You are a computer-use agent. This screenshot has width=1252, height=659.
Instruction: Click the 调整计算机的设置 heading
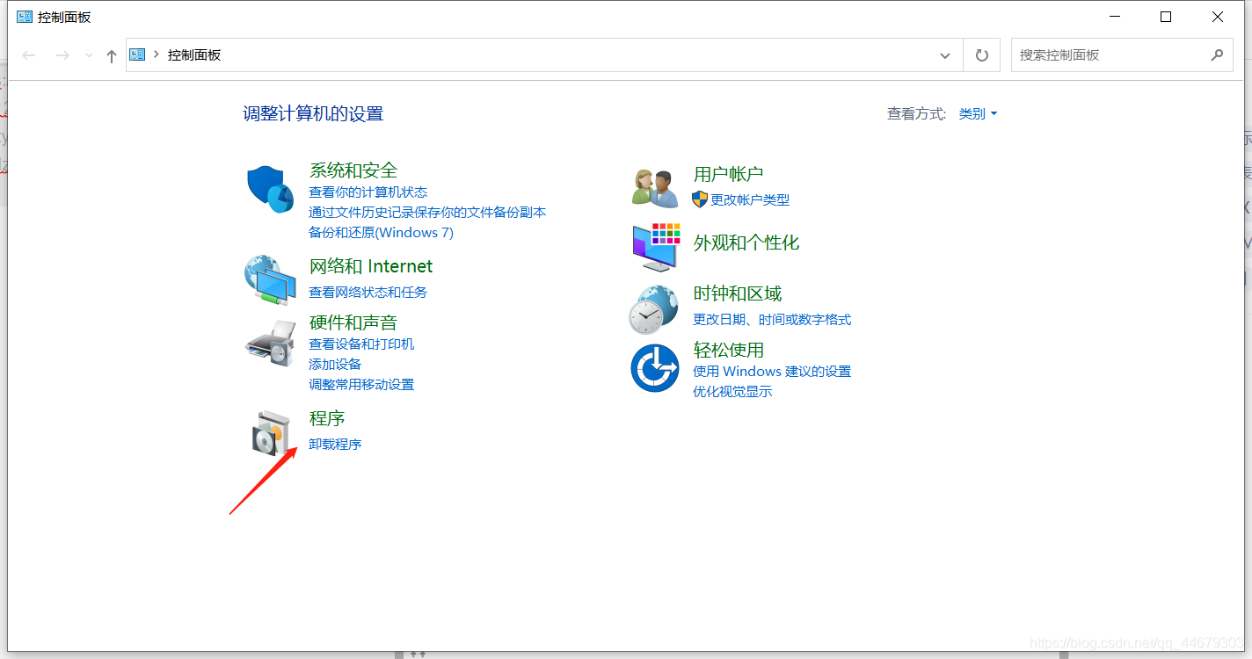pos(313,113)
